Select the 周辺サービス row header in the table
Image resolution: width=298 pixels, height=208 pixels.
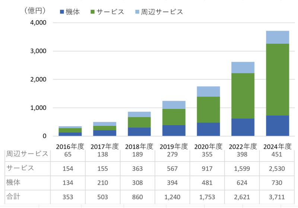pos(27,153)
